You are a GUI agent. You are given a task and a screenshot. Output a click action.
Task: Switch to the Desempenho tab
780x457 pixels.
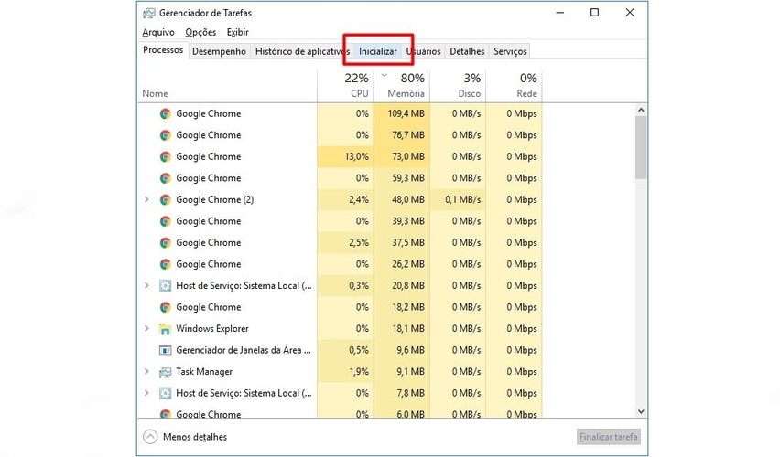tap(219, 51)
